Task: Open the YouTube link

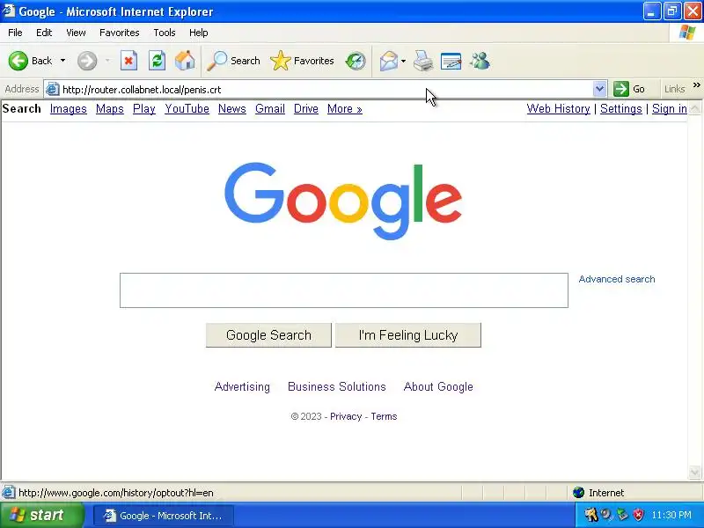Action: [x=187, y=108]
